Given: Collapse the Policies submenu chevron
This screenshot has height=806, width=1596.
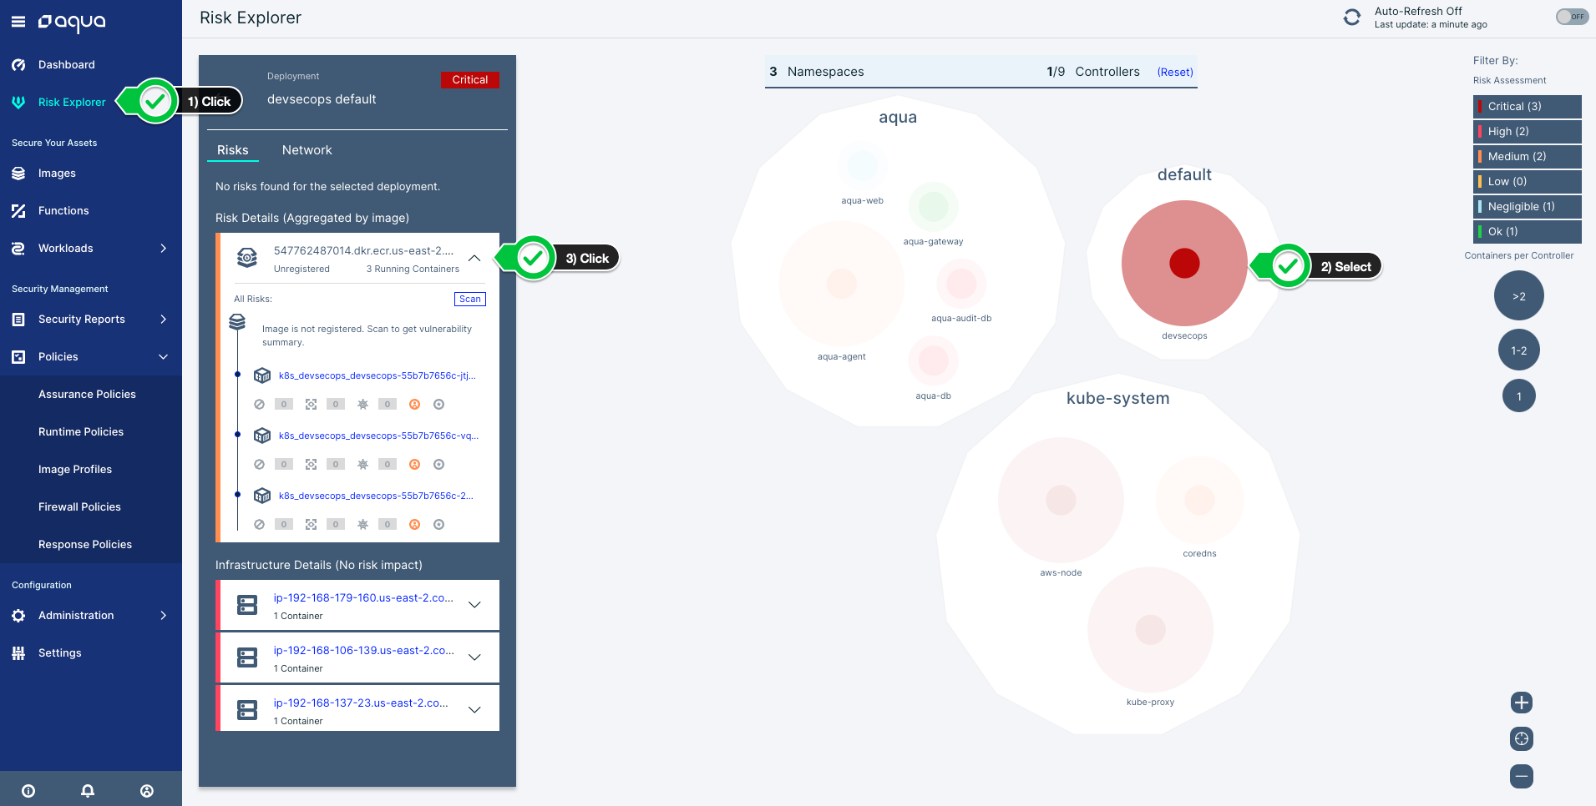Looking at the screenshot, I should (x=163, y=356).
